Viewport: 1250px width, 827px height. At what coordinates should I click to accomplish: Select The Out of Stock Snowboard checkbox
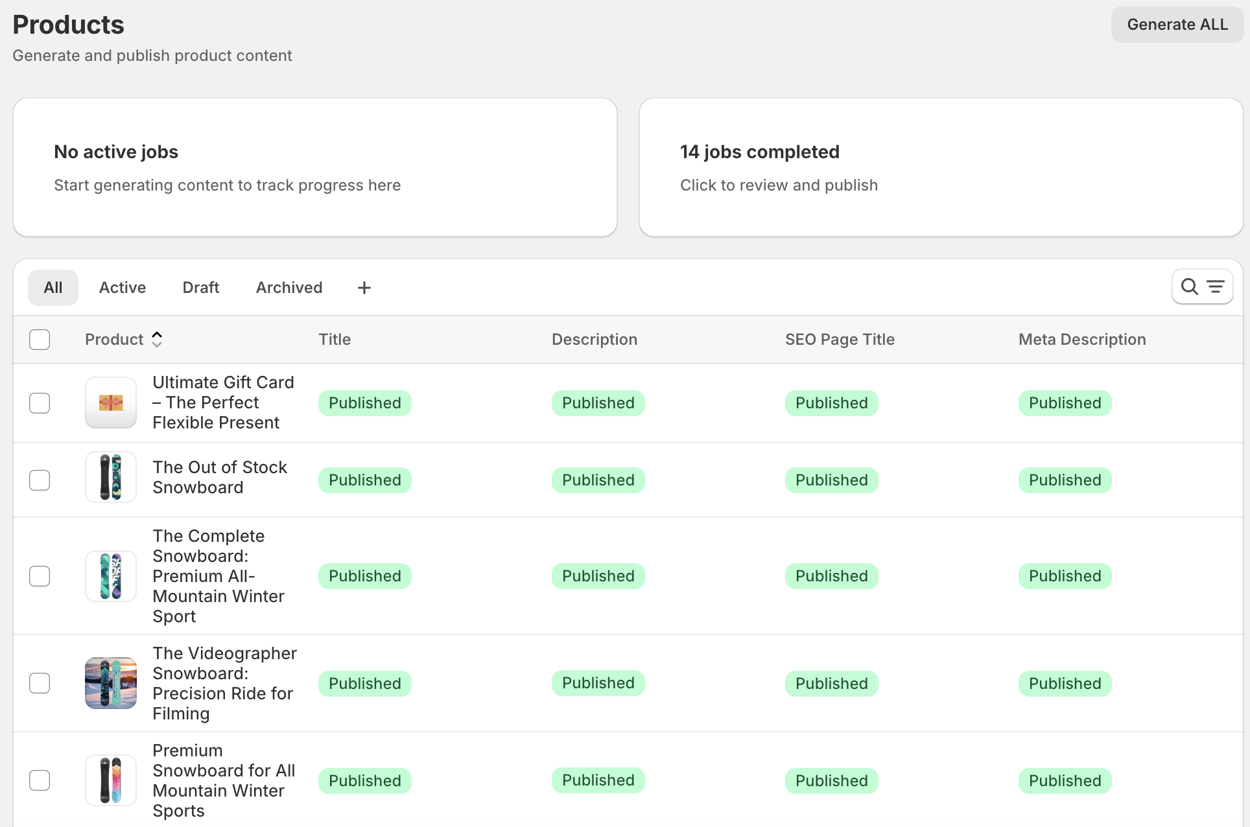click(40, 480)
